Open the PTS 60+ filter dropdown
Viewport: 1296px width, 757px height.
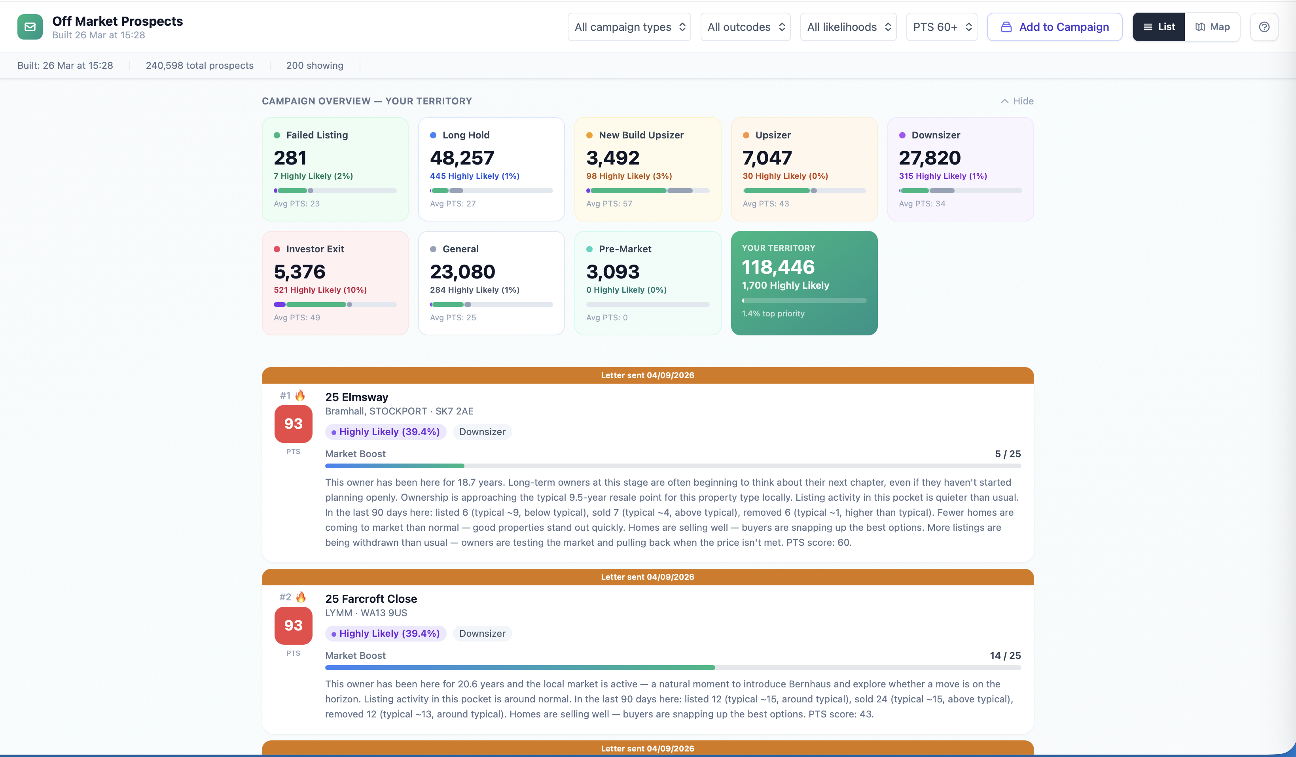(941, 27)
